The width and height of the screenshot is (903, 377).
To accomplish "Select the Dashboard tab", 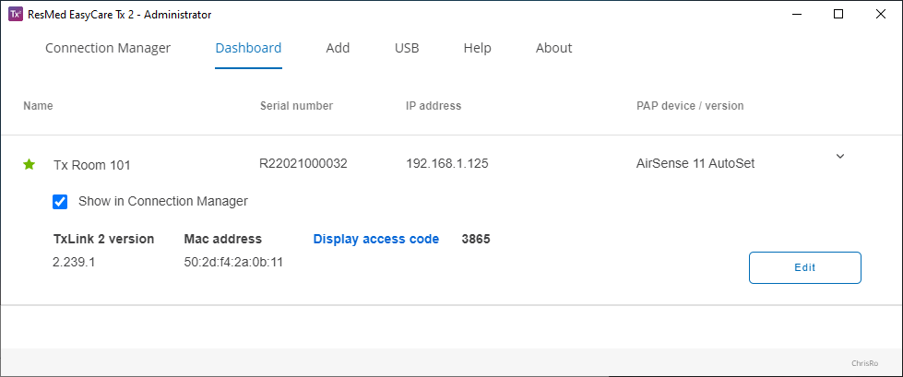I will [x=248, y=48].
